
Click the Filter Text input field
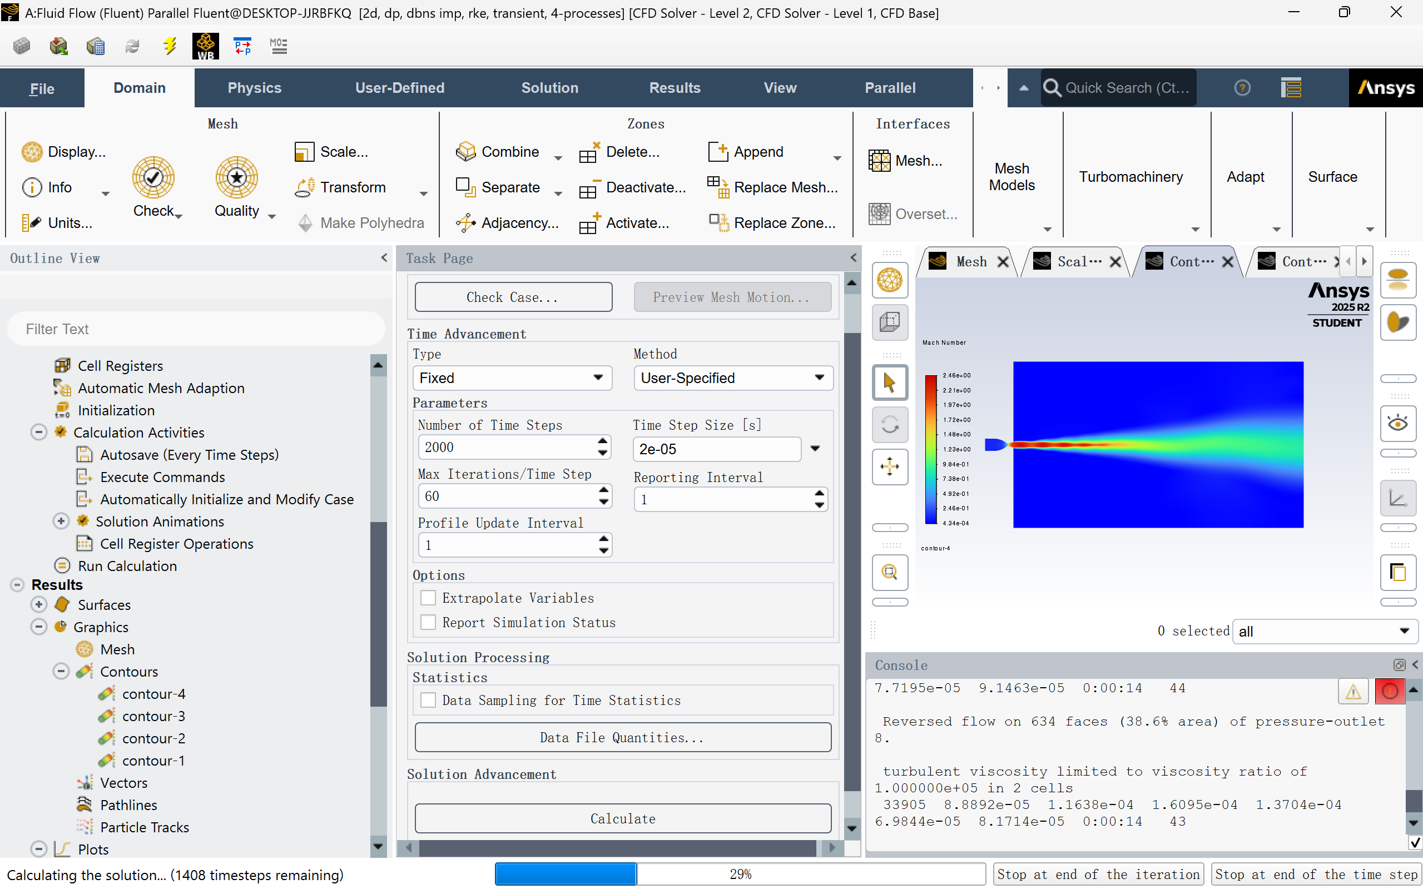(x=196, y=329)
